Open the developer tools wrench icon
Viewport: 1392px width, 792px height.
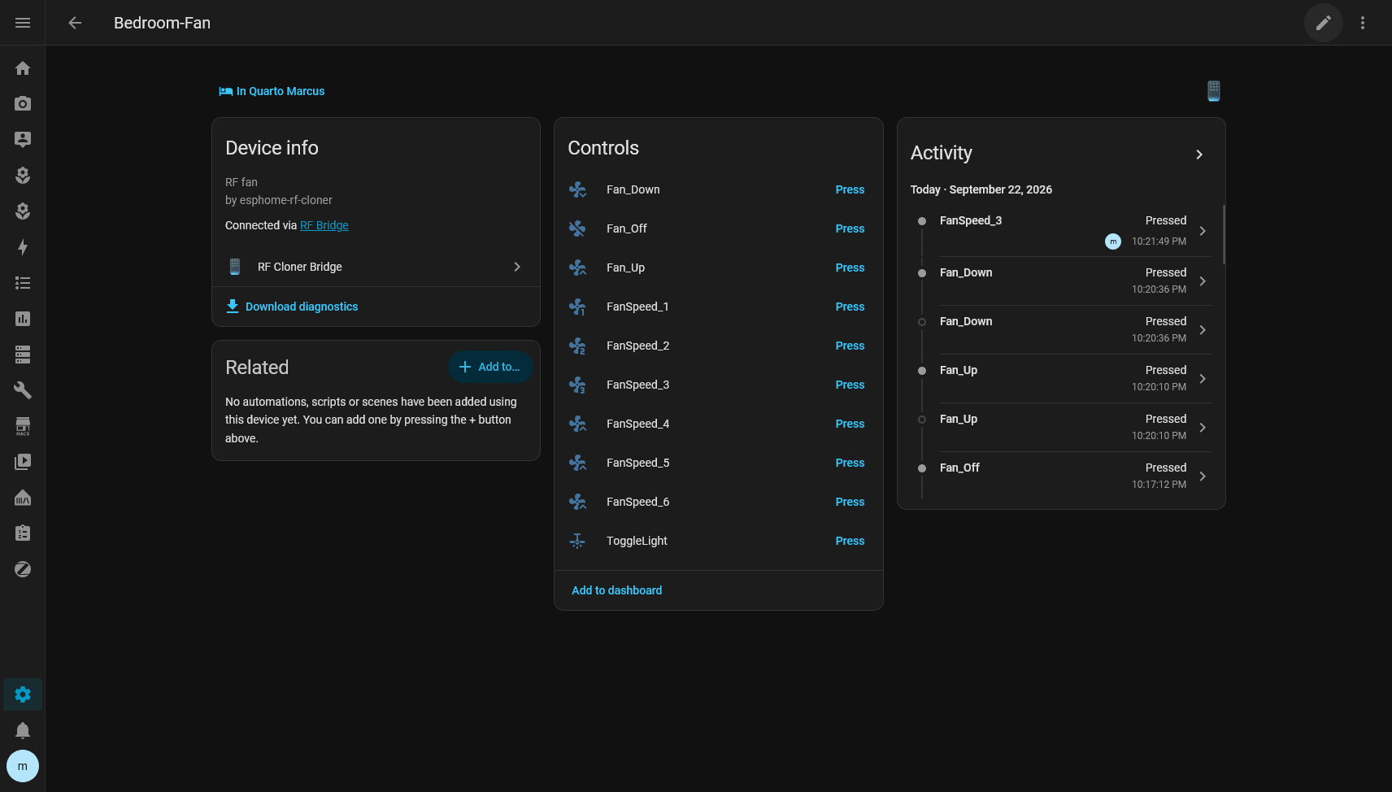coord(23,390)
